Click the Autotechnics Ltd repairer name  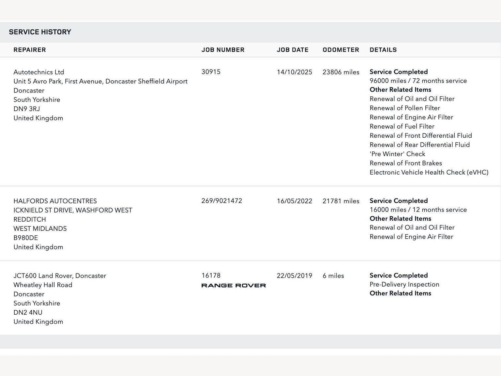point(39,72)
